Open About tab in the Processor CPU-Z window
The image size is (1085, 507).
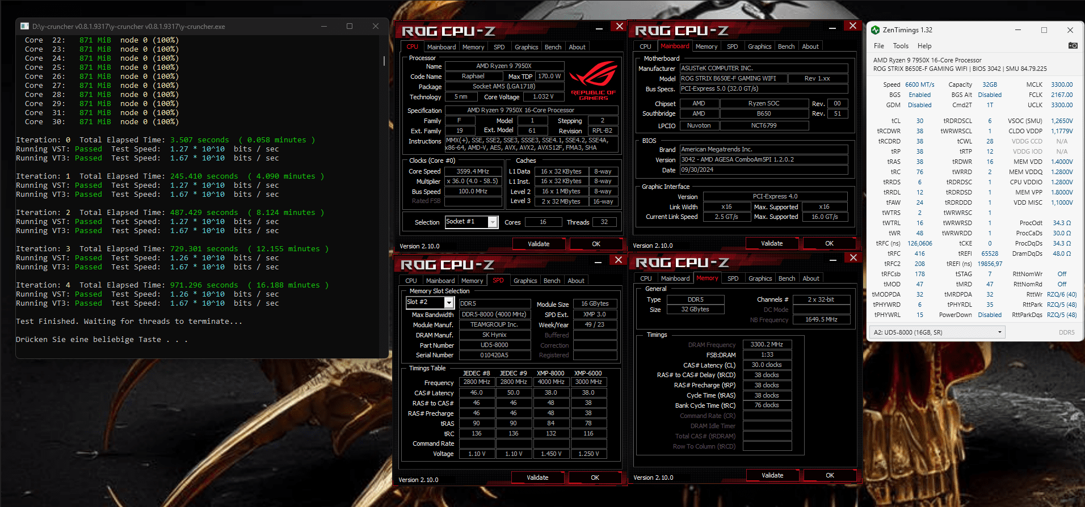coord(577,47)
